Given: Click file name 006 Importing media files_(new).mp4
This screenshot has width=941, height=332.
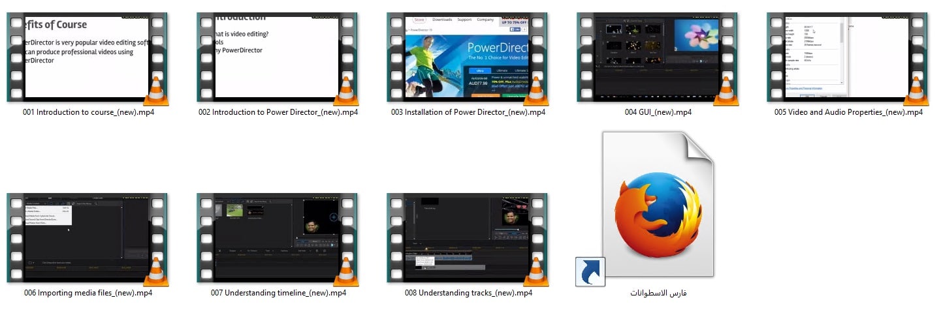Looking at the screenshot, I should (x=88, y=293).
